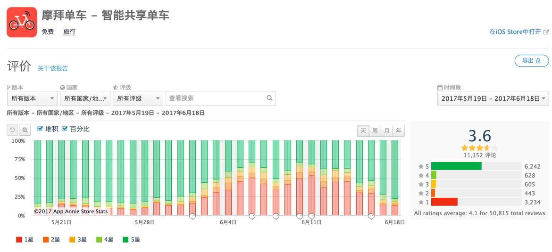Switch chart granularity to 周 (week)
The image size is (552, 252).
pos(375,131)
